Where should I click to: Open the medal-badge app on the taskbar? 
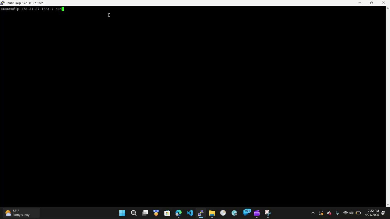point(156,213)
